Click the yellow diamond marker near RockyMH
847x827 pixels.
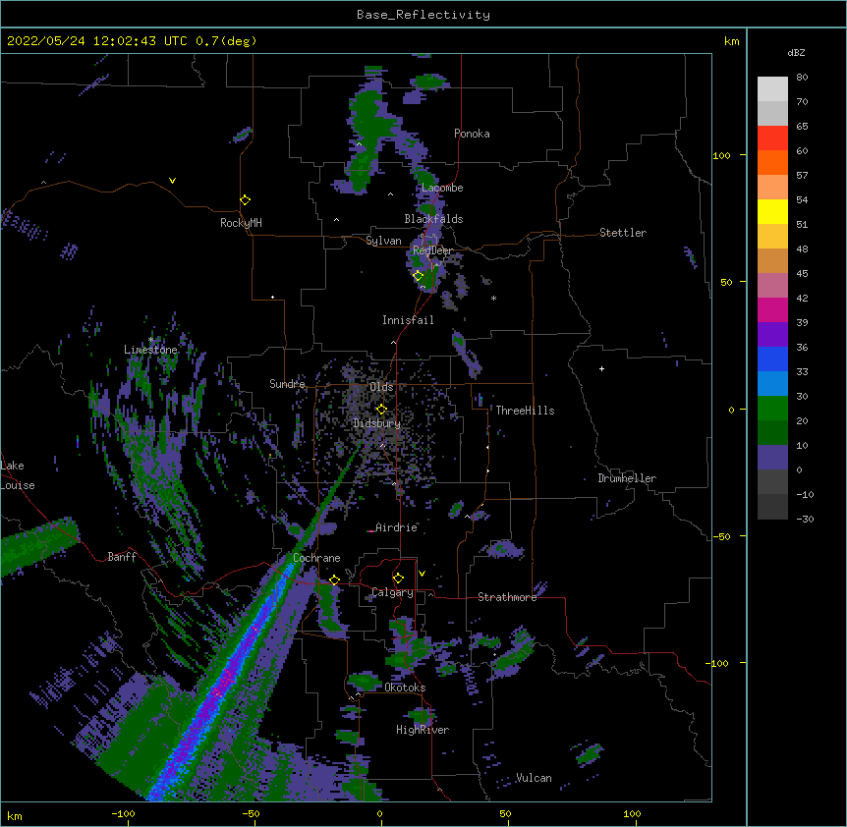pos(245,200)
